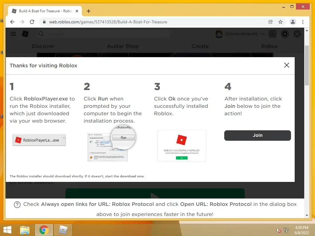Select the Build A Boat For Treasure tab
This screenshot has width=315, height=236.
click(x=45, y=11)
